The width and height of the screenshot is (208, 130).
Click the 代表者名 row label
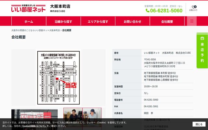tap(118, 113)
